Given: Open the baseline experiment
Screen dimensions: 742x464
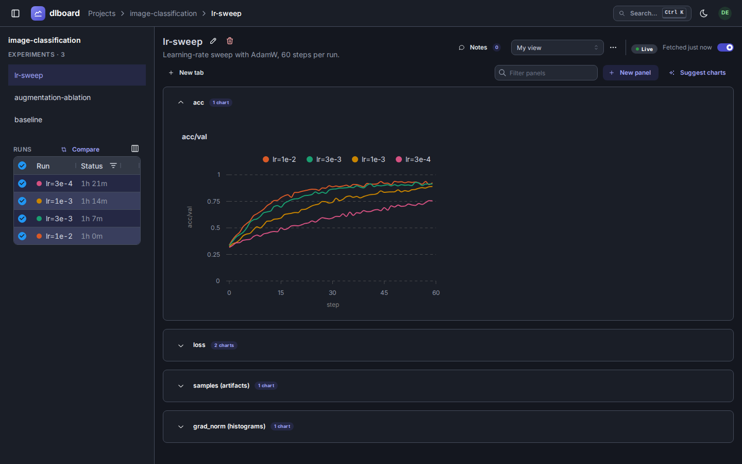Looking at the screenshot, I should tap(77, 120).
